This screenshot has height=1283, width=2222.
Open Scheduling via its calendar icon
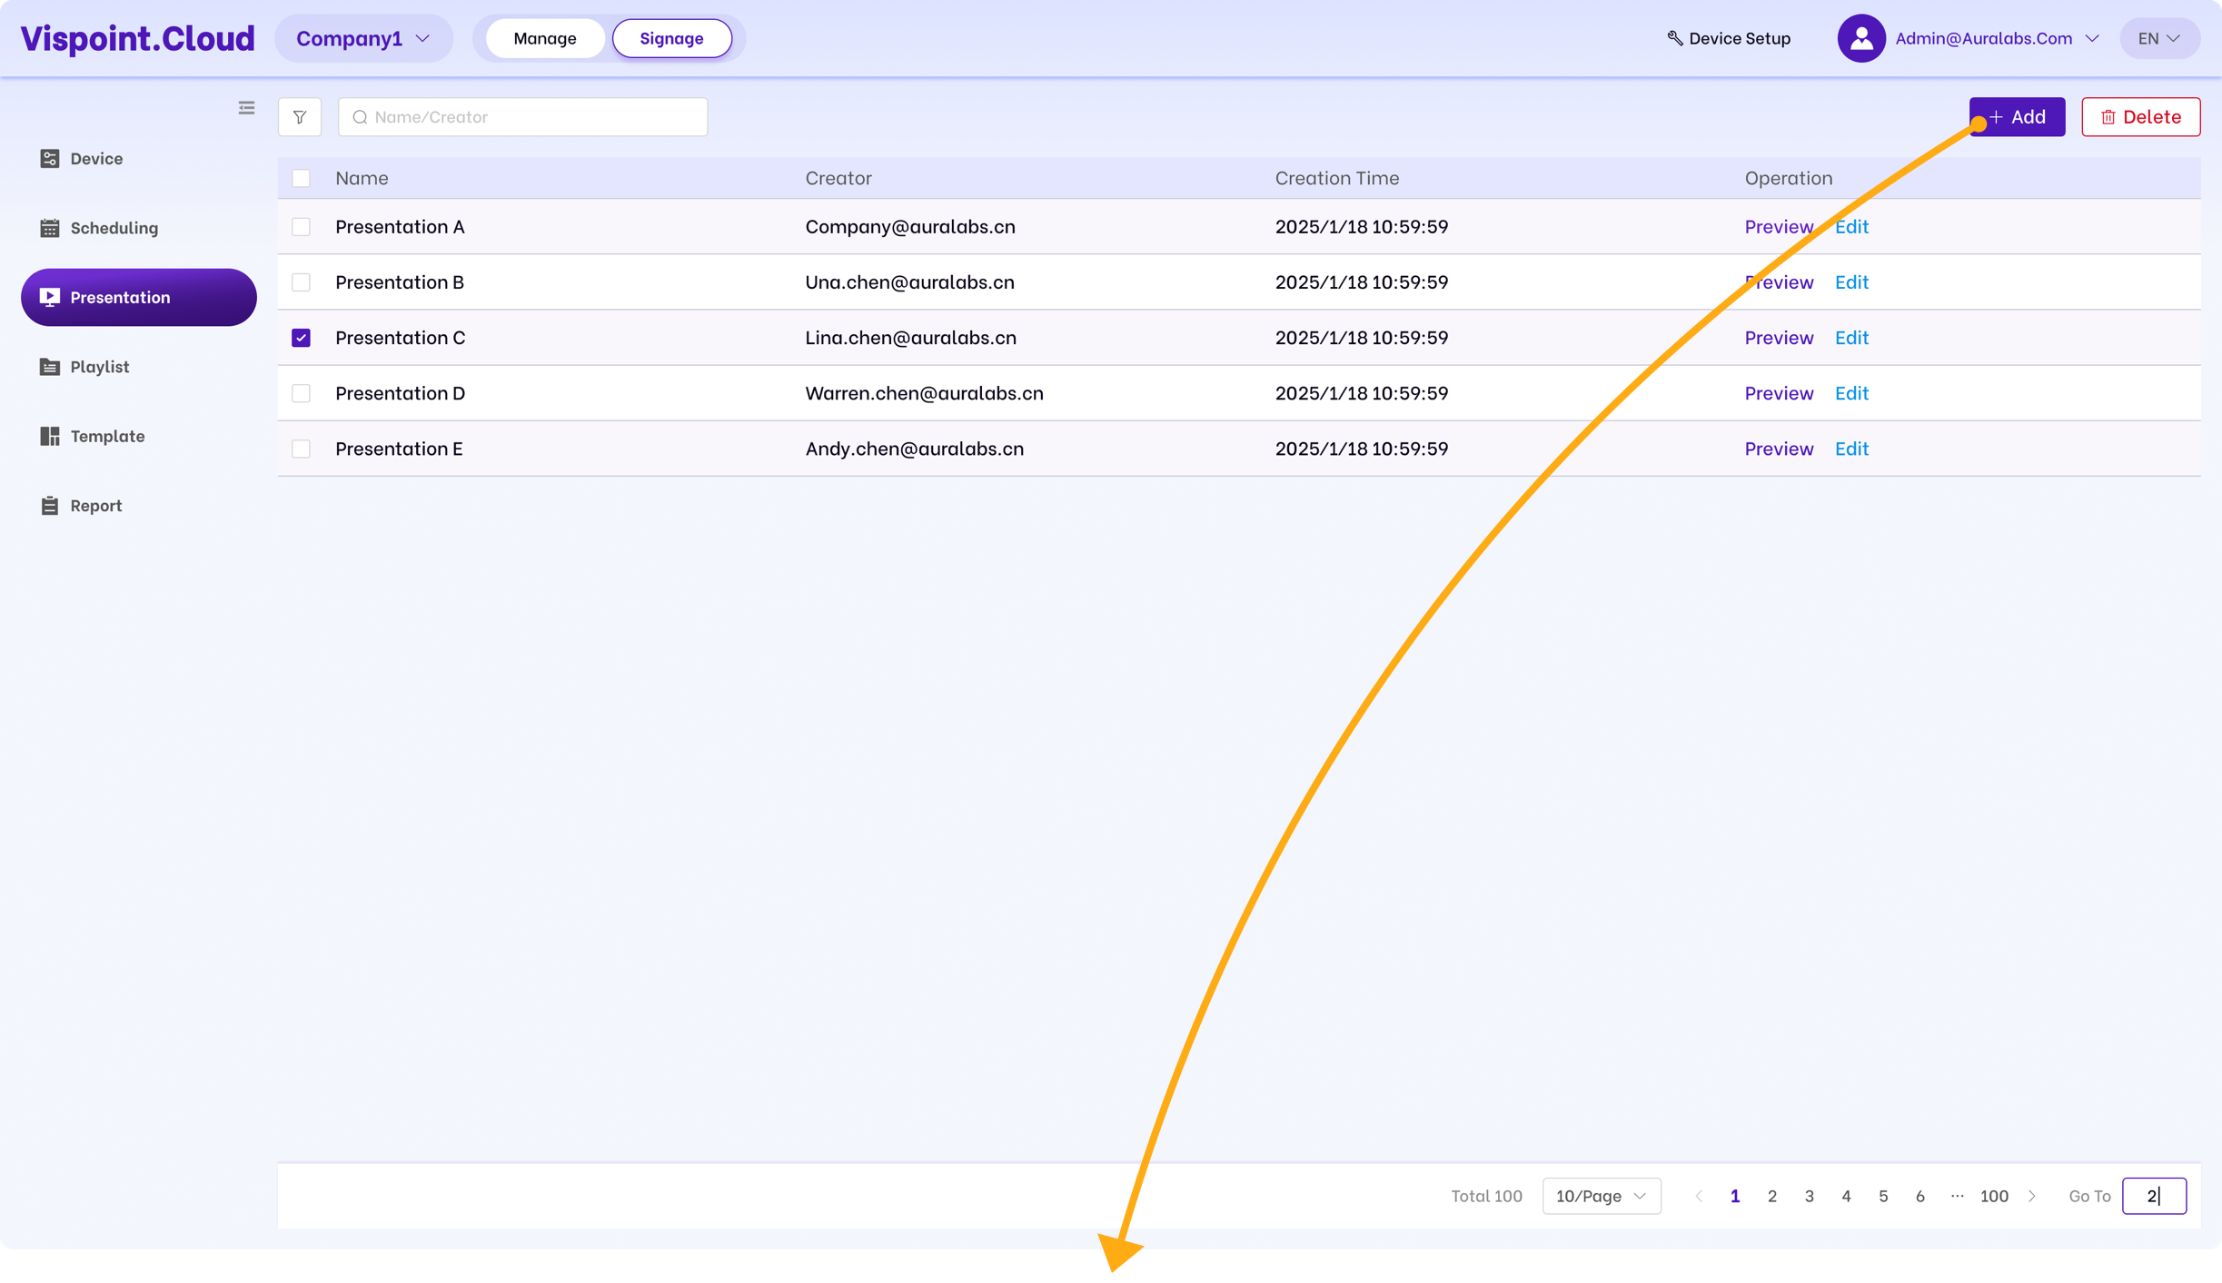pyautogui.click(x=50, y=228)
